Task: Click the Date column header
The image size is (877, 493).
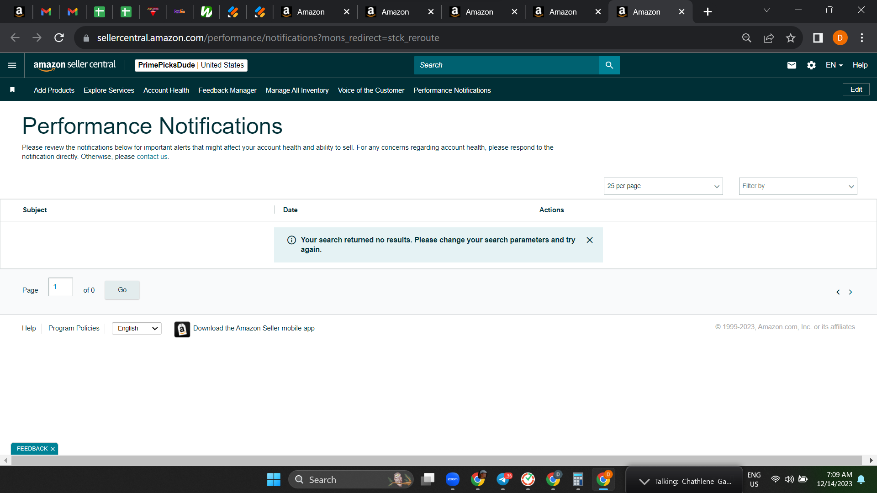Action: point(290,210)
